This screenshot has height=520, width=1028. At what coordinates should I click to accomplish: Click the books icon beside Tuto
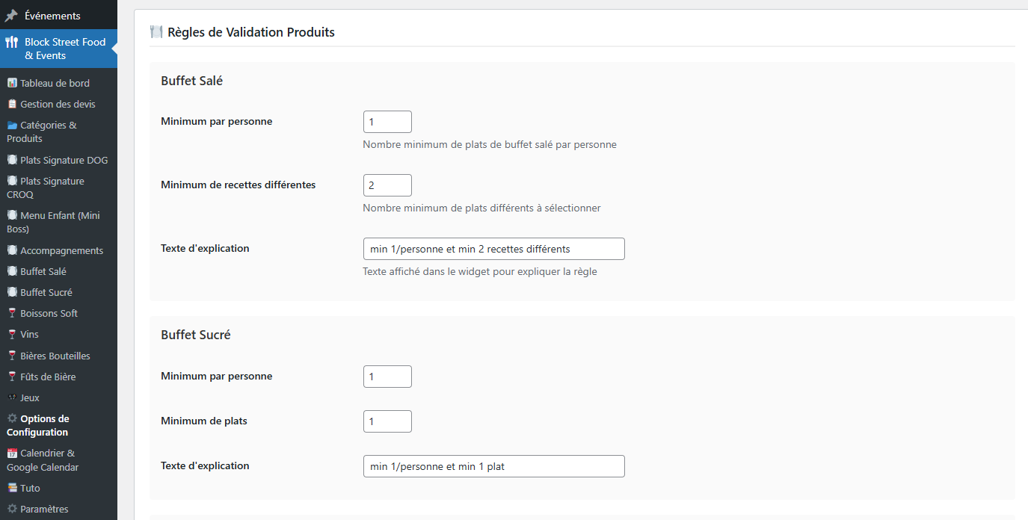click(12, 489)
